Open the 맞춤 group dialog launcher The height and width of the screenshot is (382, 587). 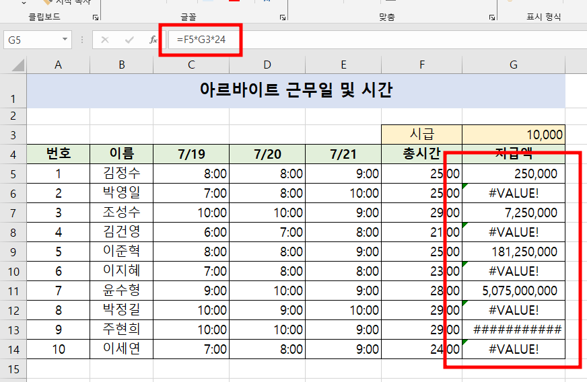tap(492, 17)
